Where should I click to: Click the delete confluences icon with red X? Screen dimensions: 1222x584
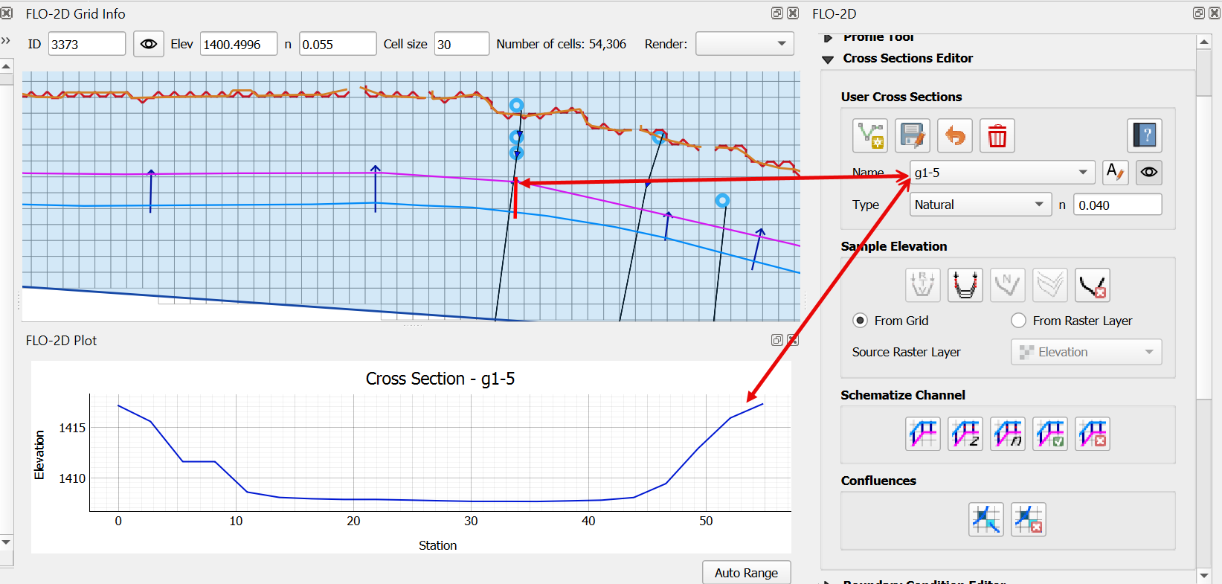(1029, 519)
